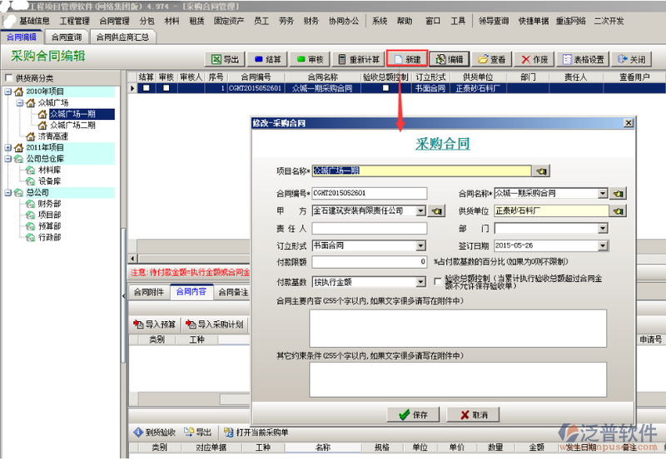
Task: Click the lookup icon beside 项目名称 field
Action: coord(541,171)
